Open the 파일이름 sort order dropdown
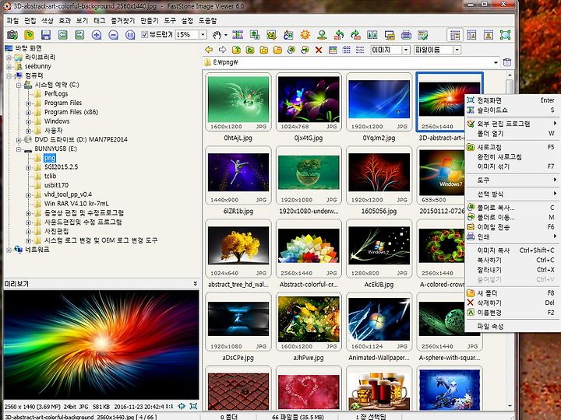Image resolution: width=561 pixels, height=420 pixels. coord(457,50)
